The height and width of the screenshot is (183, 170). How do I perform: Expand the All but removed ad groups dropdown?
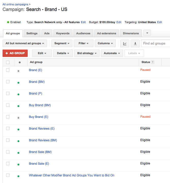click(x=25, y=43)
